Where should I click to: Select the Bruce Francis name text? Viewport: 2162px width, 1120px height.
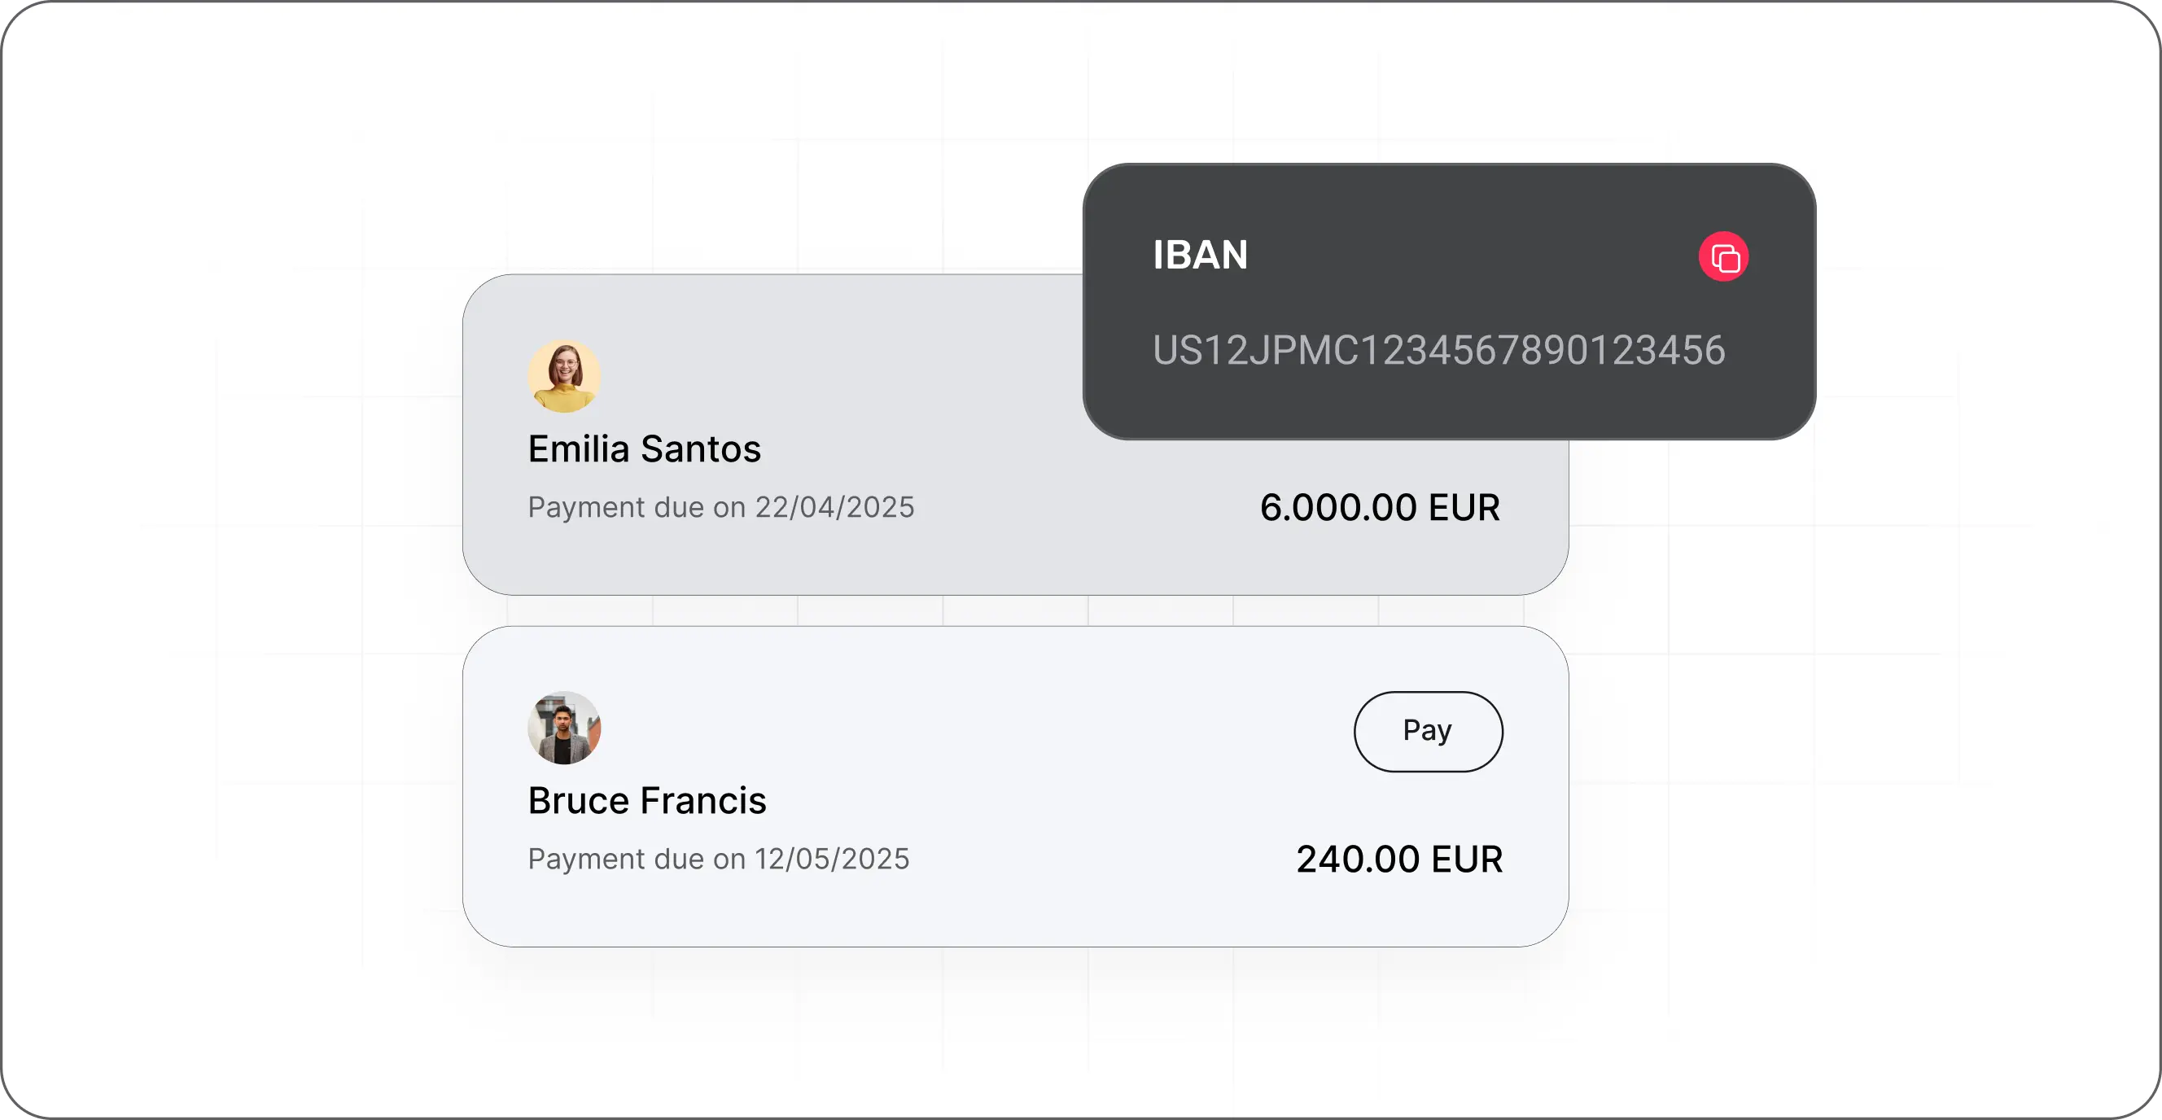[646, 800]
